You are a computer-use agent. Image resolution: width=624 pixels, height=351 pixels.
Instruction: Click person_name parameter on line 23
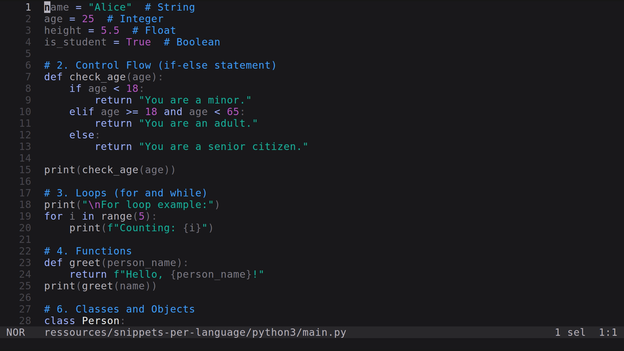pos(141,263)
